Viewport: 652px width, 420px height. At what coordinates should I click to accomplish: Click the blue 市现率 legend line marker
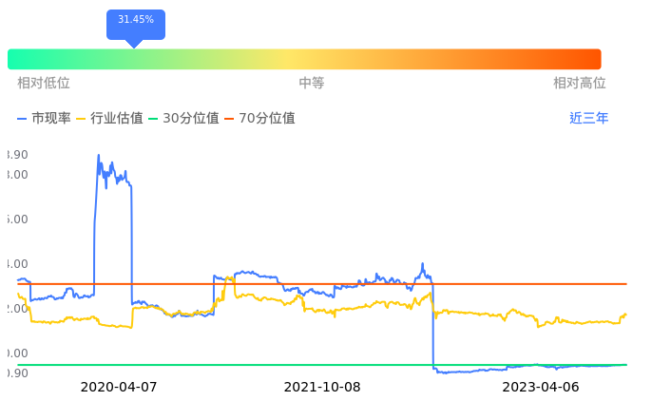23,119
